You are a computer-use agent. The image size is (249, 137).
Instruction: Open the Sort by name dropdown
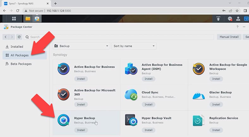tap(134, 46)
